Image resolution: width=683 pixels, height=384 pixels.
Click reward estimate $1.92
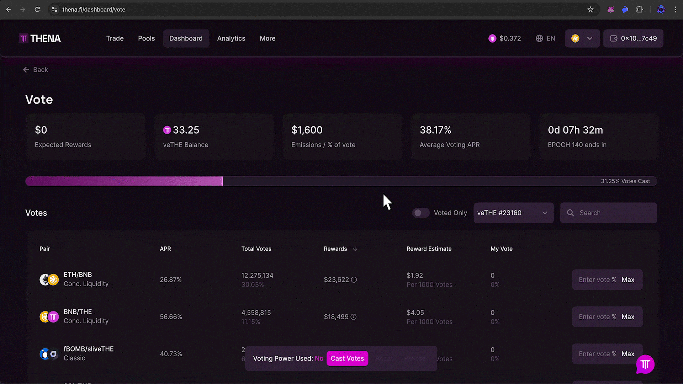coord(415,276)
